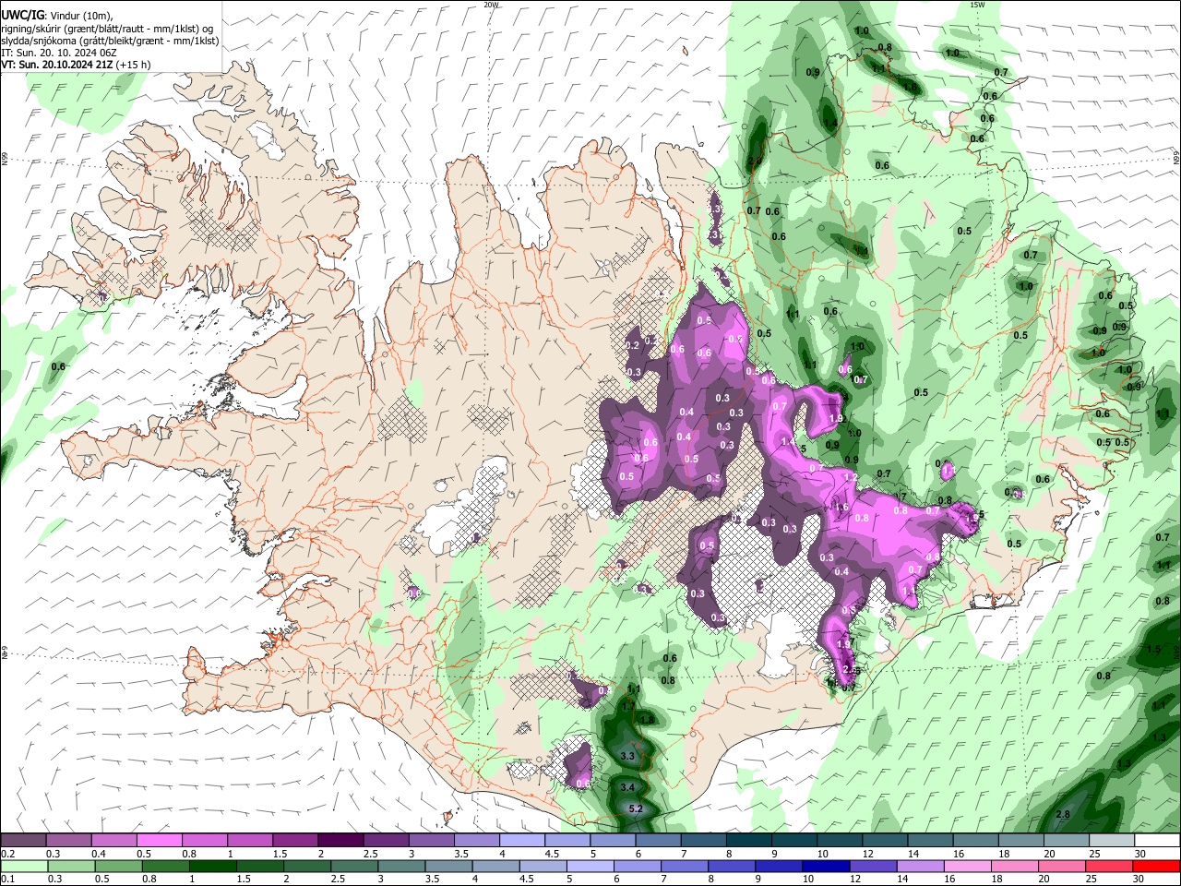This screenshot has width=1181, height=886.
Task: Click the bright pink top-row swatch between 0.5 and 0.8
Action: (159, 840)
